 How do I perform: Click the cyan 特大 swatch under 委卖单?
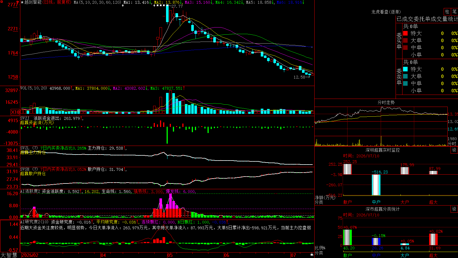tap(405, 69)
